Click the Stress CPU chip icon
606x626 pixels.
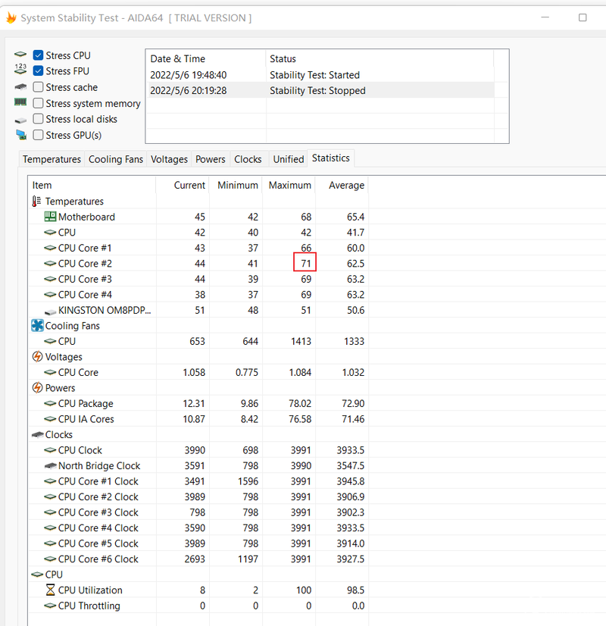pos(20,55)
